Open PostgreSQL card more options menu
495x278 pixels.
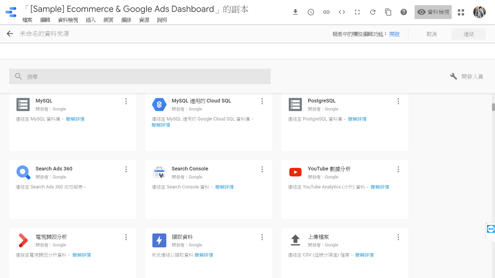[x=398, y=101]
